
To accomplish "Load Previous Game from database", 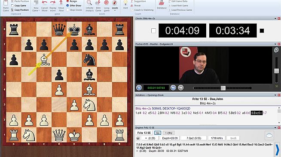I will pyautogui.click(x=180, y=10).
